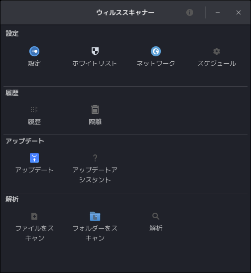Image resolution: width=251 pixels, height=273 pixels.
Task: Select the フォルダーをスキャン folder icon
Action: tap(95, 216)
